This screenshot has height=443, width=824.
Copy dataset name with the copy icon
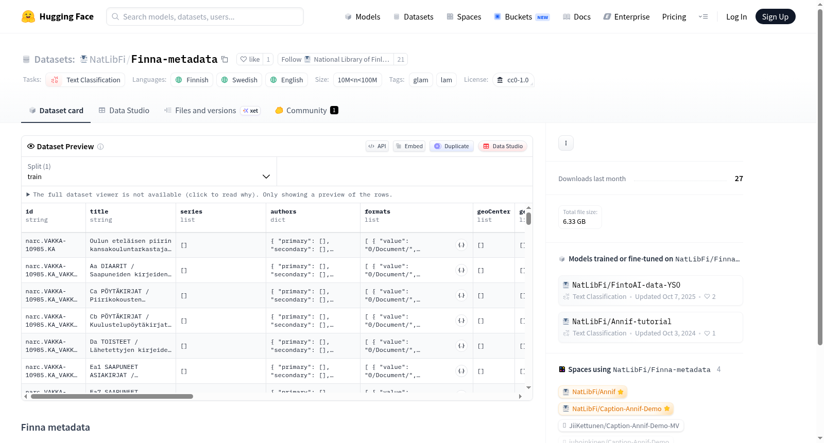pos(225,59)
